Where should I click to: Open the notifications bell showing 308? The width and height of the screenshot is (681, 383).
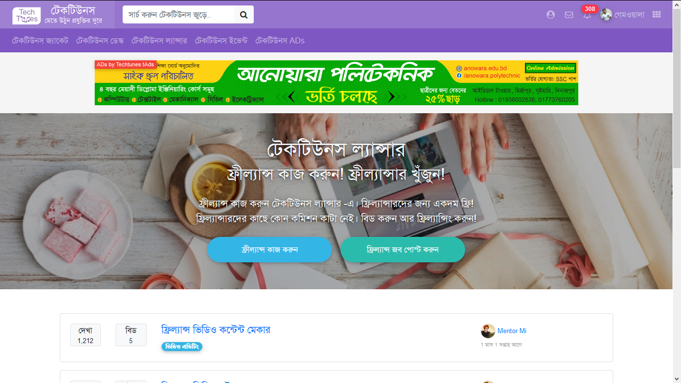coord(587,15)
